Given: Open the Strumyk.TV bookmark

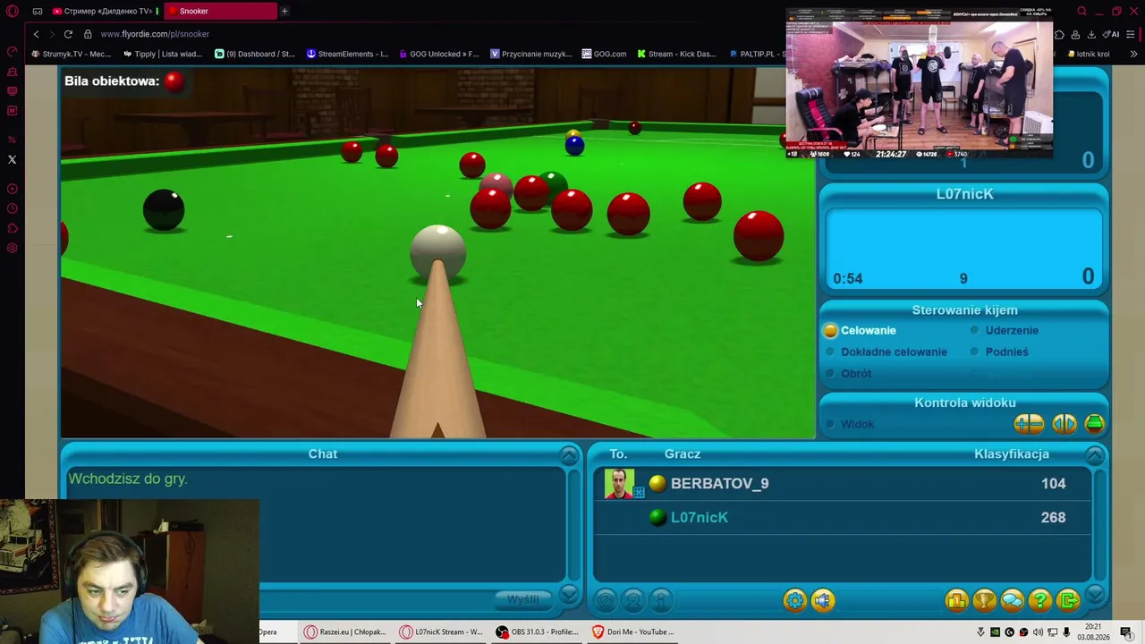Looking at the screenshot, I should coord(70,54).
